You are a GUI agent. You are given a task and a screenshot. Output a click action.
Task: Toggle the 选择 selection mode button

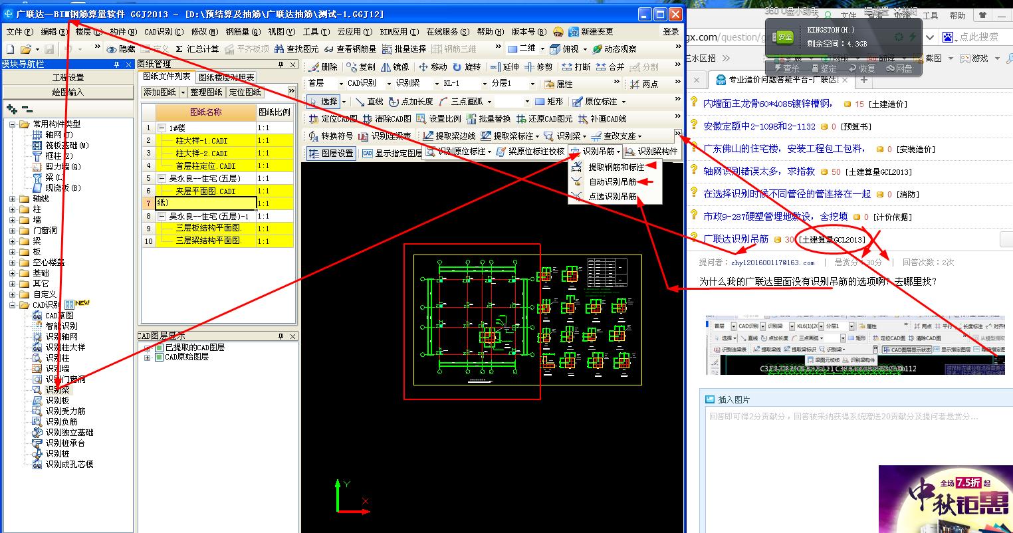tap(324, 102)
